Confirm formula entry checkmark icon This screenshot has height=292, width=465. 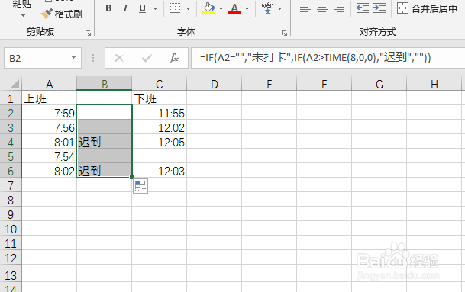click(x=147, y=58)
